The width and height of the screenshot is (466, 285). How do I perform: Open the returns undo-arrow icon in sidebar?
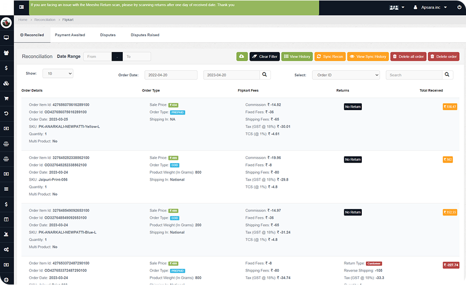pyautogui.click(x=6, y=114)
